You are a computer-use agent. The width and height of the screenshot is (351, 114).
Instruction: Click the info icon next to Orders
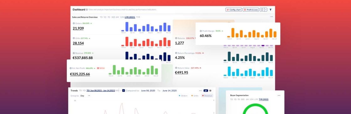coord(74,23)
